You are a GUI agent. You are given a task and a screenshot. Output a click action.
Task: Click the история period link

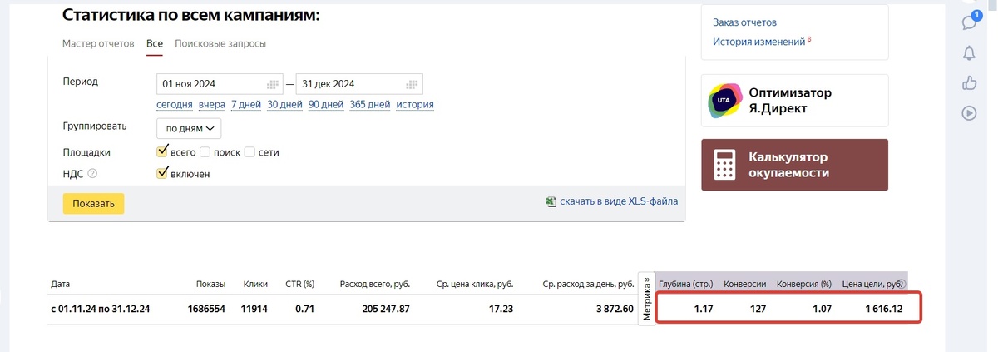point(415,105)
